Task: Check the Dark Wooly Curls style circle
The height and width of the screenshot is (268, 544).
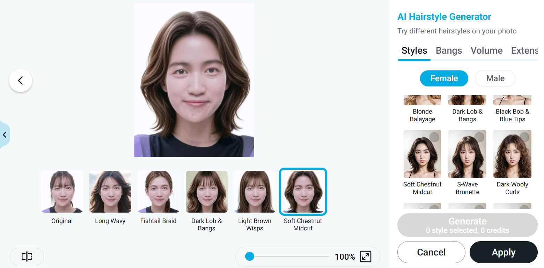Action: pos(524,137)
